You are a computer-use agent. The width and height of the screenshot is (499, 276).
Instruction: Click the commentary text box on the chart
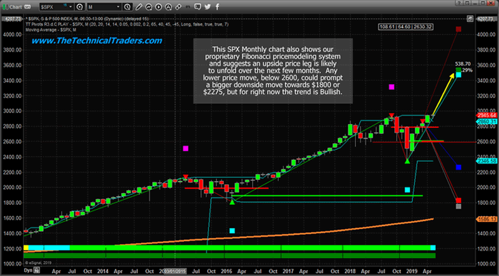point(273,71)
